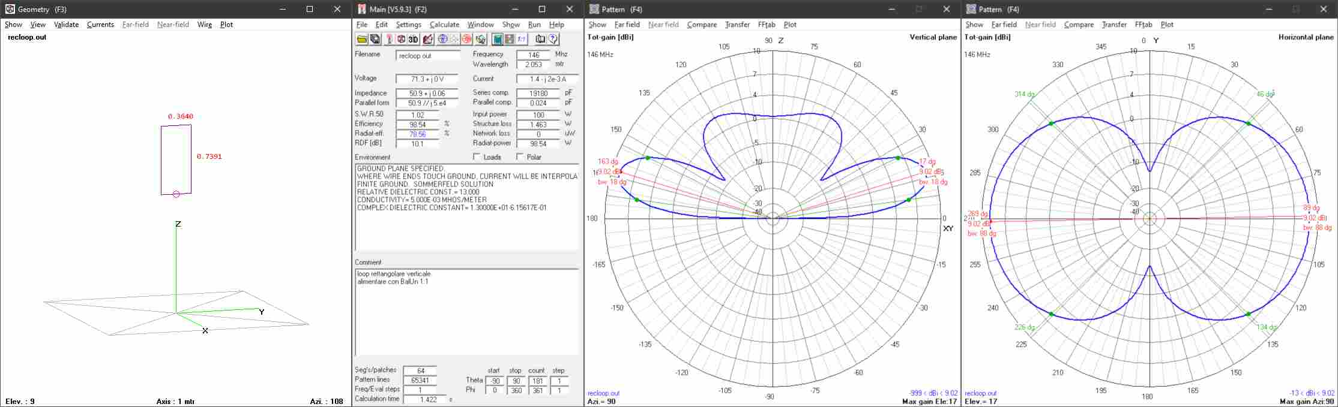Screen dimensions: 1338x407
Task: Click Transfer in Horizontal plane Pattern window
Action: point(1114,25)
